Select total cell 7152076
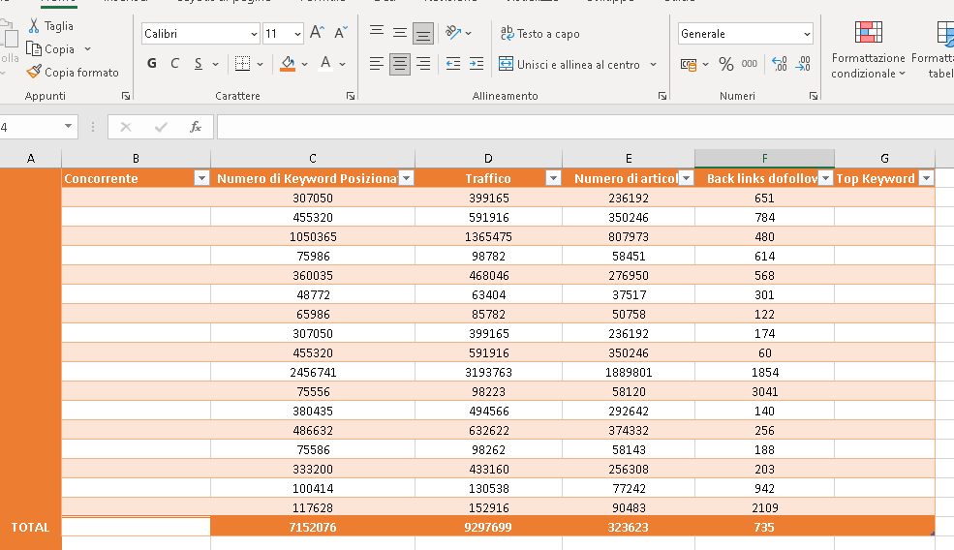The image size is (954, 550). (313, 527)
